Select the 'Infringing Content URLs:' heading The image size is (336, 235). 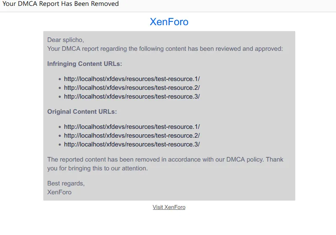(x=84, y=64)
